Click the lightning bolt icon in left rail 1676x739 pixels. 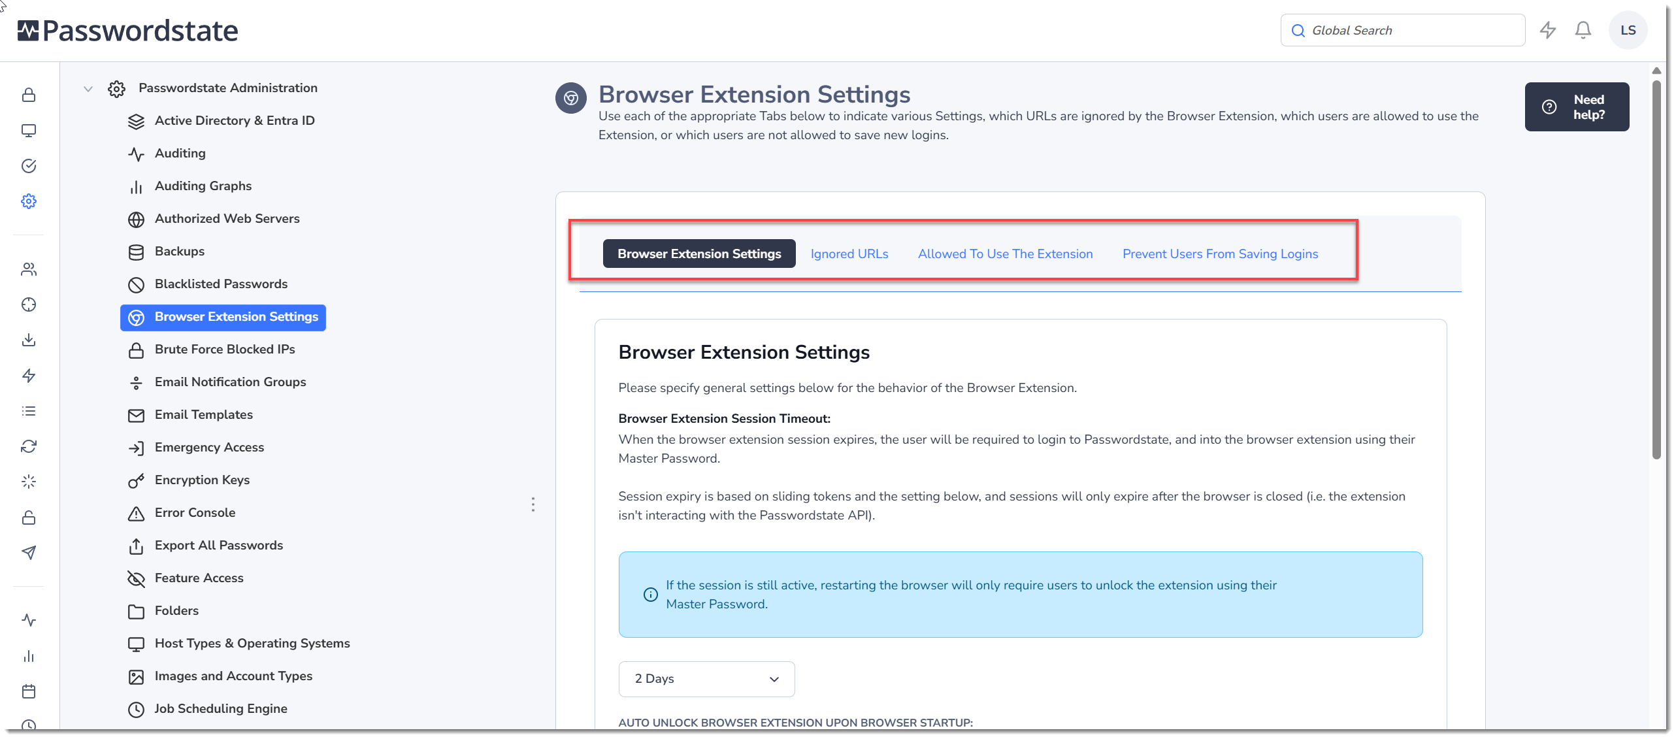coord(29,376)
